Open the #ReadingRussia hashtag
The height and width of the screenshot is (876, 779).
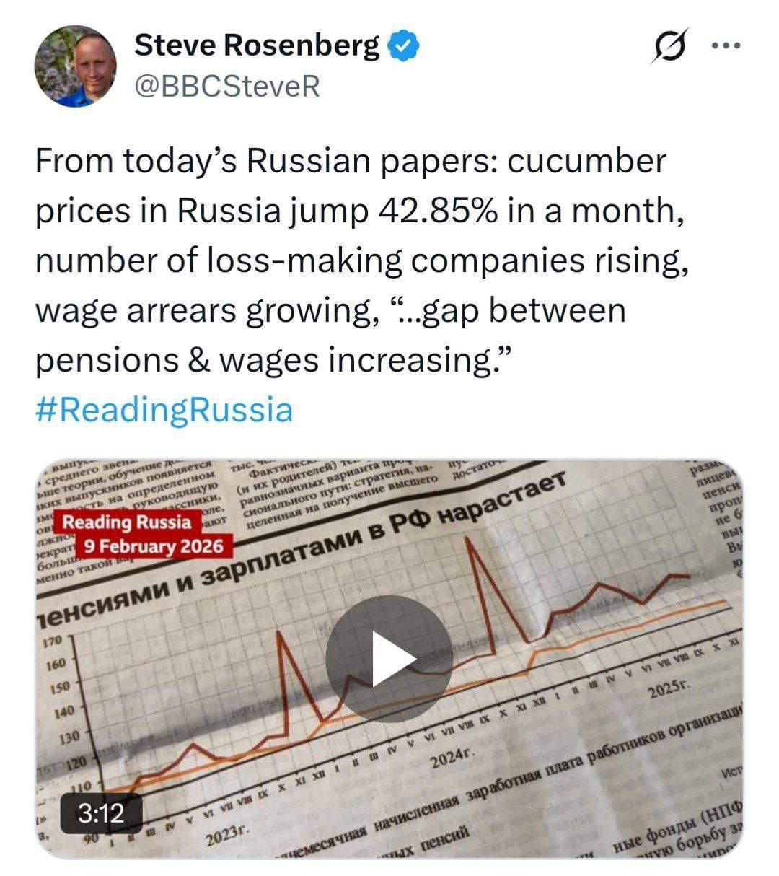coord(164,410)
